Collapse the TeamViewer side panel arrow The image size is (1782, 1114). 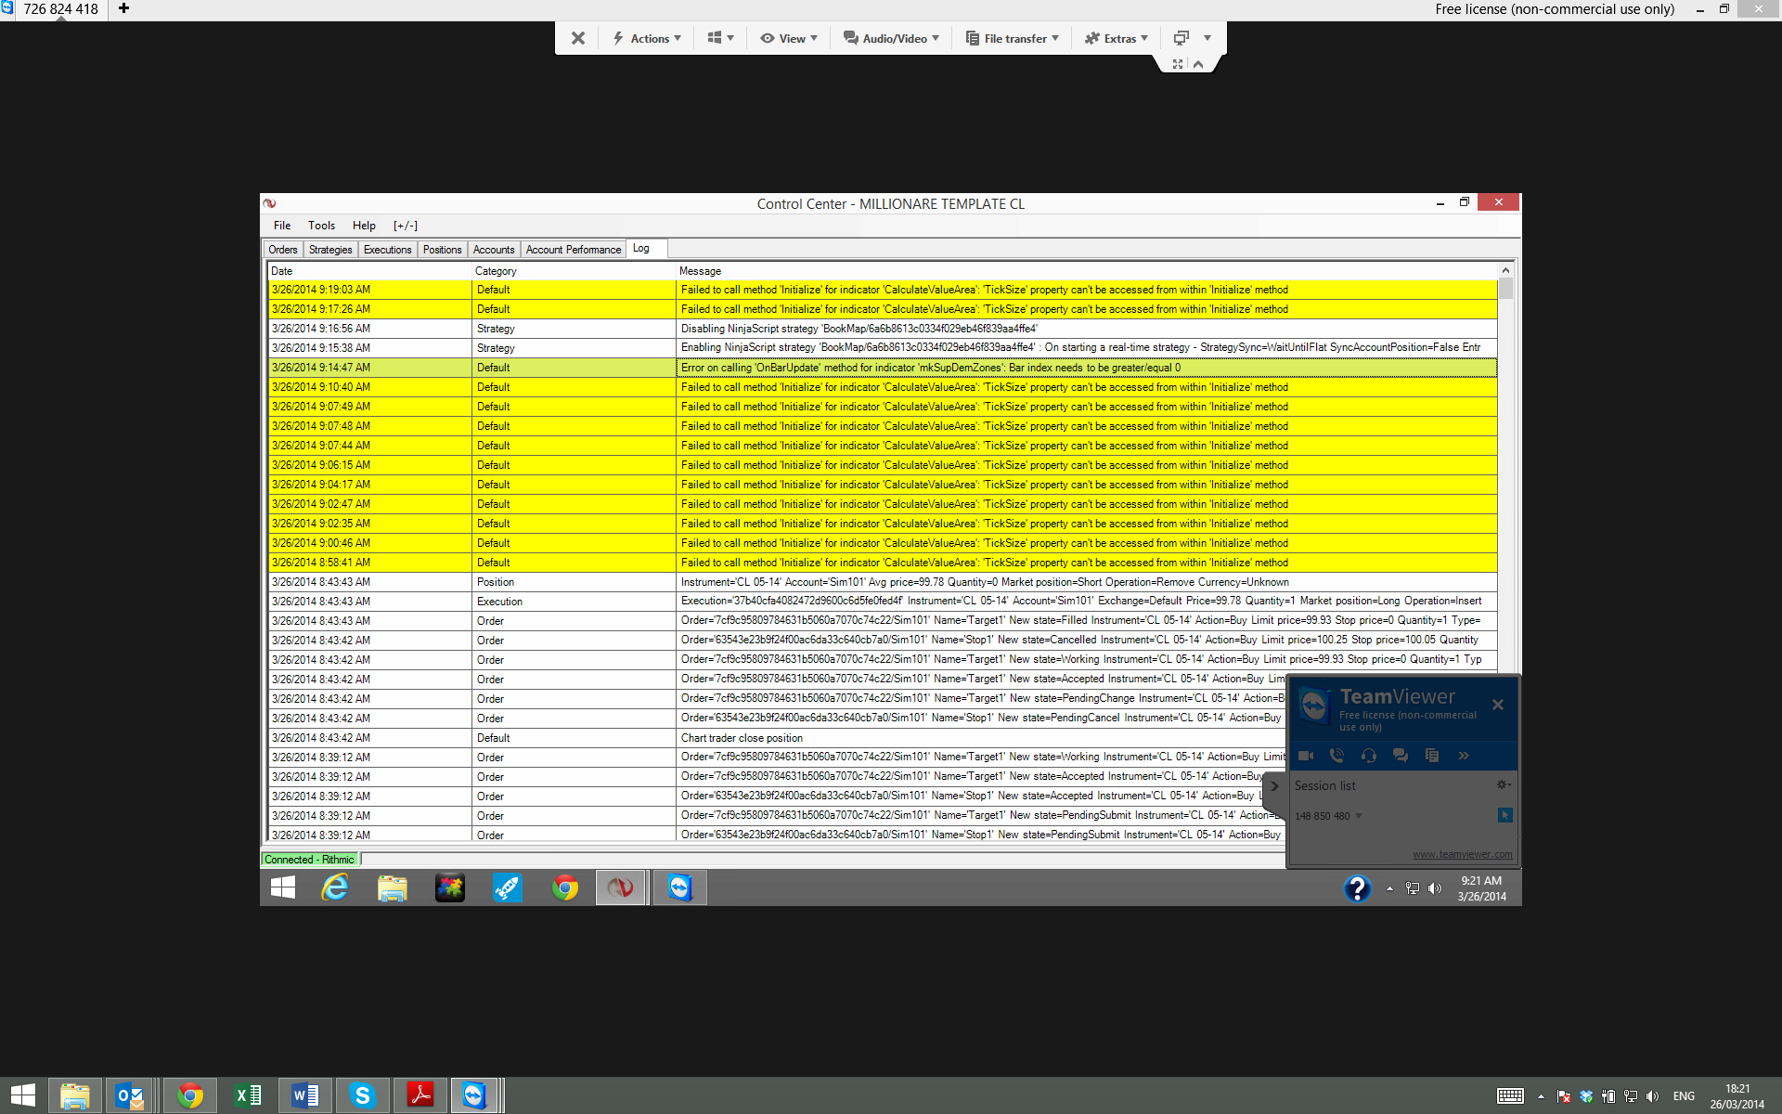tap(1274, 785)
